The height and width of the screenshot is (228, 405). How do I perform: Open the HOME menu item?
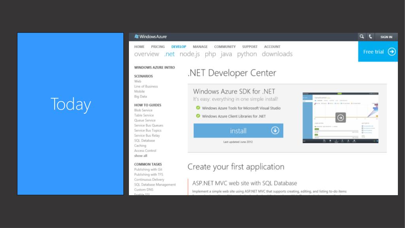click(x=139, y=47)
